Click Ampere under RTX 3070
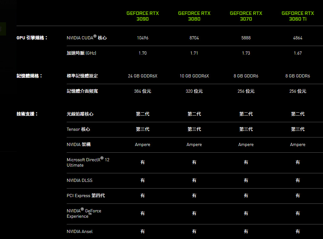The width and height of the screenshot is (323, 239). [x=246, y=145]
